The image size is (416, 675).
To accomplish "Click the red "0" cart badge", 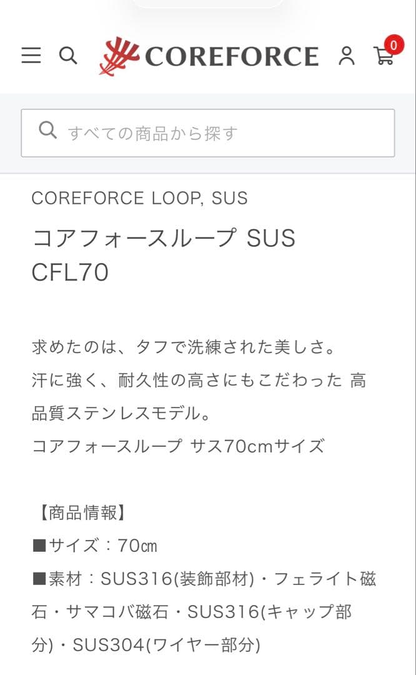I will [394, 45].
